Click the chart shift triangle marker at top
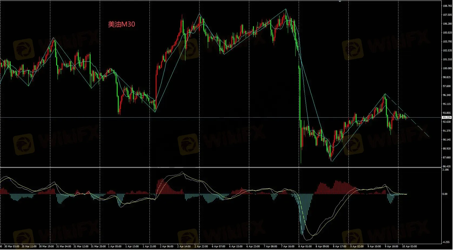 point(340,1)
